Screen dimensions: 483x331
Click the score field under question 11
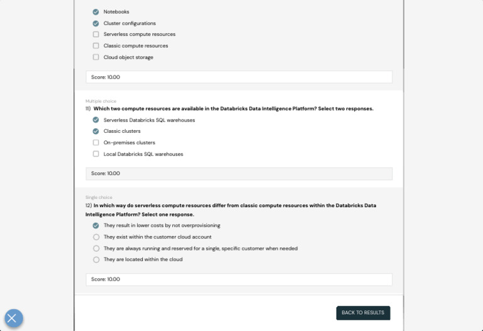click(x=239, y=174)
